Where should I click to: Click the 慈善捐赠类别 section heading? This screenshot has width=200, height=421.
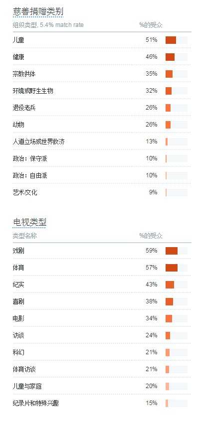click(38, 11)
